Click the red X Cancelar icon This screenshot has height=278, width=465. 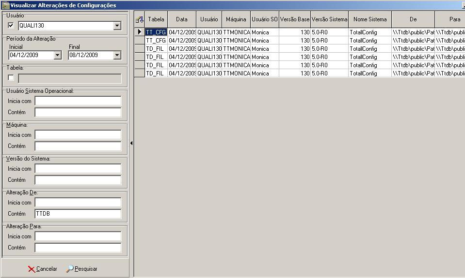tap(31, 269)
